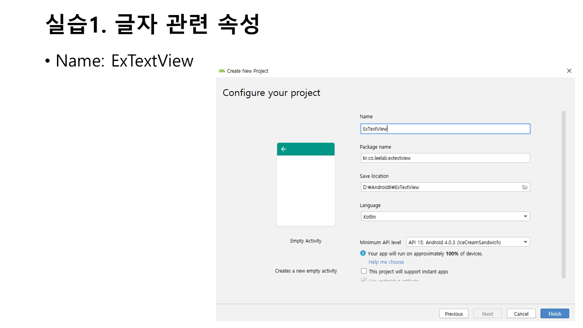Screen dimensions: 583x328
Task: Click the back arrow in the template preview
Action: click(x=284, y=149)
